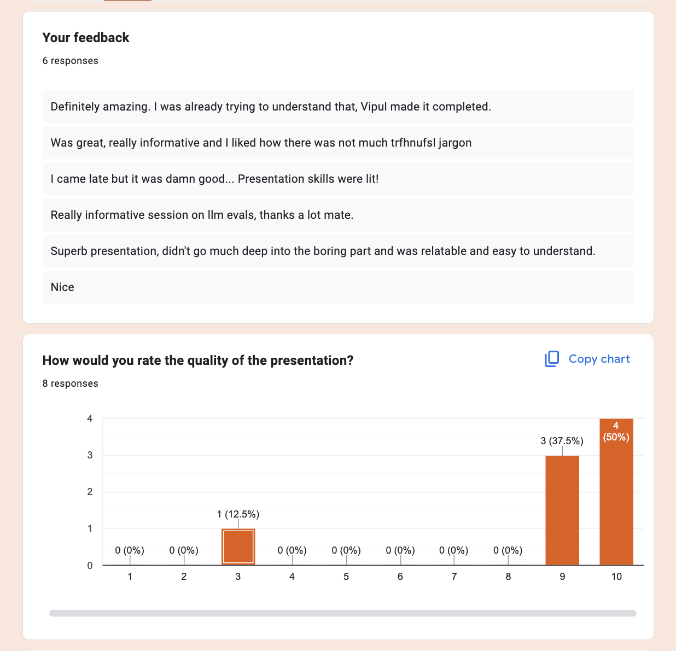
Task: Select the feedback mentioning 'trfhnufsl jargon'
Action: [x=338, y=143]
